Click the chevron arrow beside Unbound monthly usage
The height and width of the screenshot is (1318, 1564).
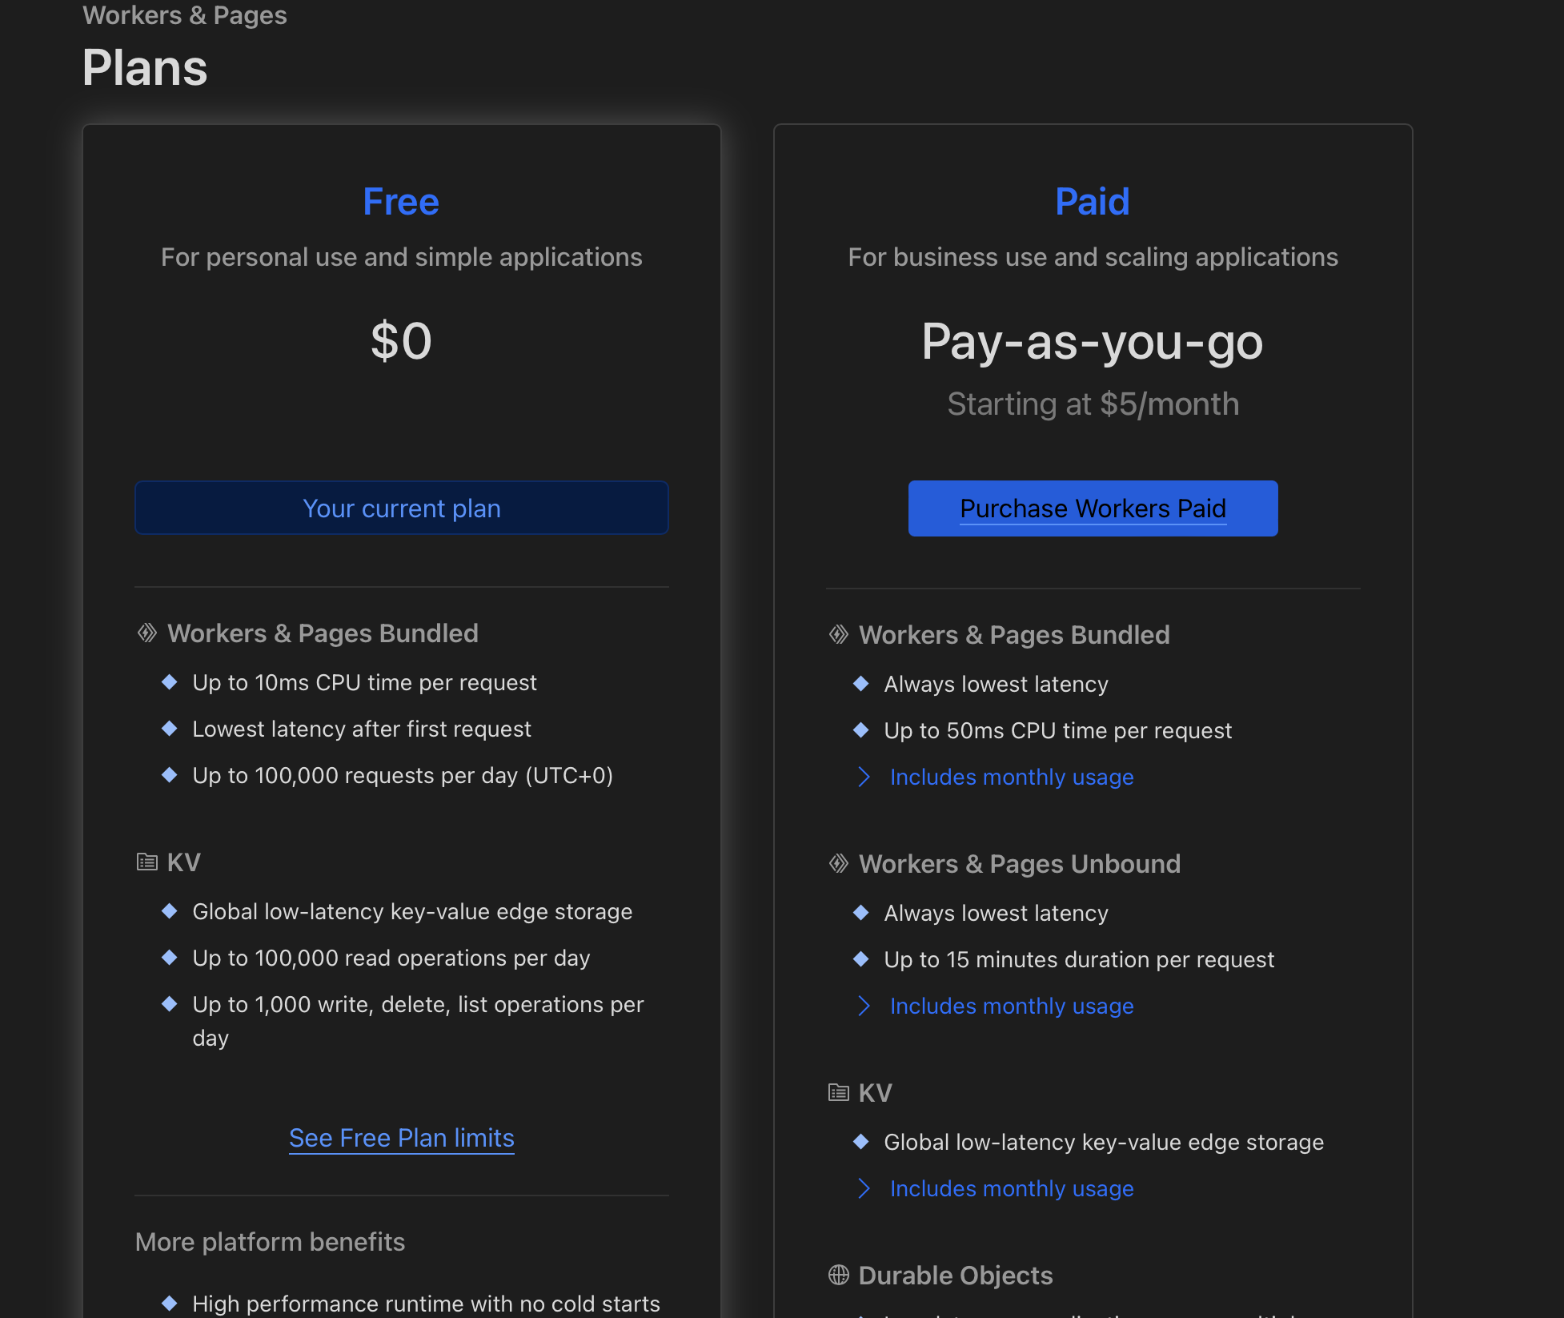(x=864, y=1006)
